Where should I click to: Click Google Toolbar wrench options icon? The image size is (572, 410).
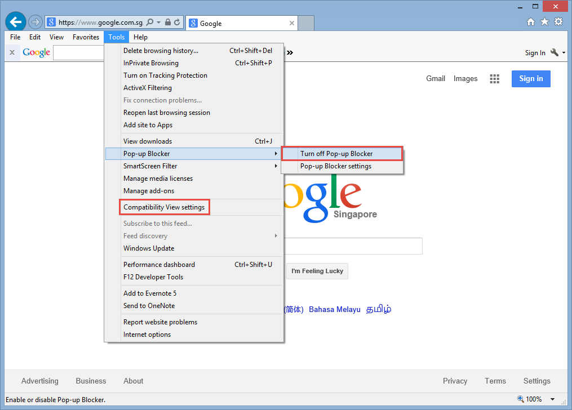(x=555, y=52)
